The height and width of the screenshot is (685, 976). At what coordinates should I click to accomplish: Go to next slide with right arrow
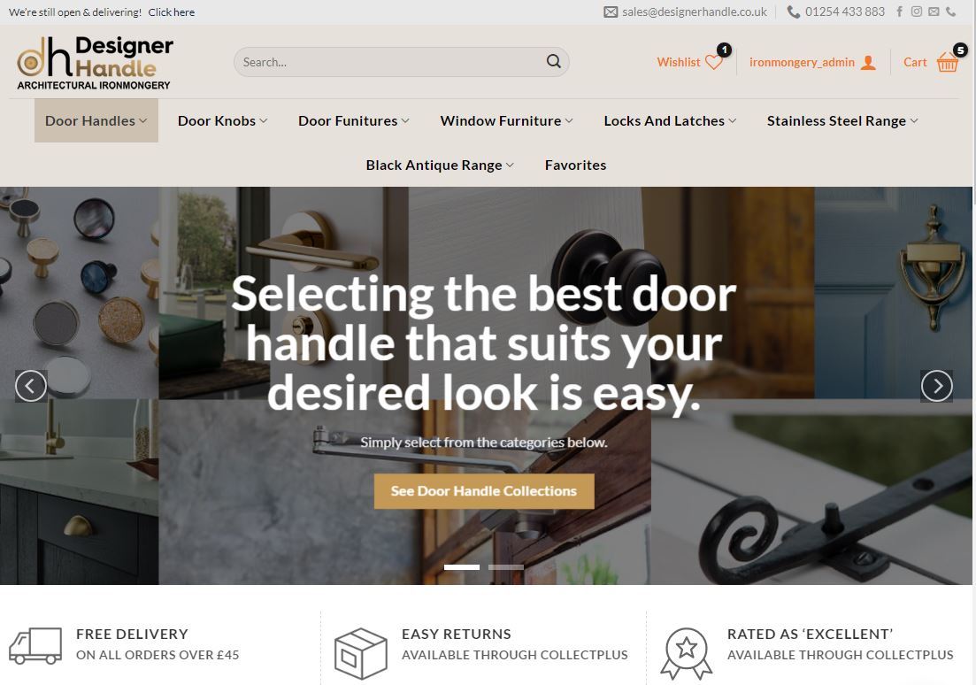[937, 386]
